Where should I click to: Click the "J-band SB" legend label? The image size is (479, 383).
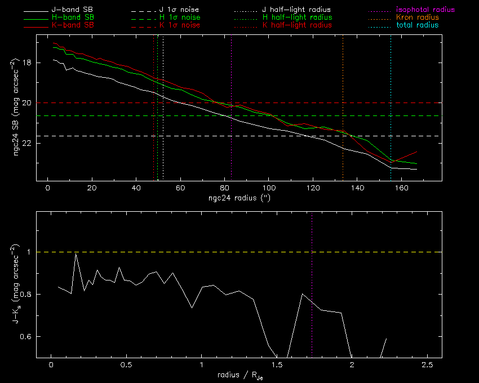76,10
